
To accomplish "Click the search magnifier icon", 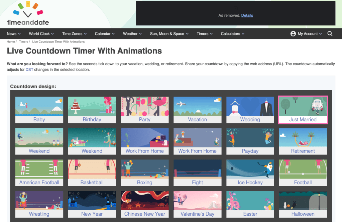I will [330, 34].
